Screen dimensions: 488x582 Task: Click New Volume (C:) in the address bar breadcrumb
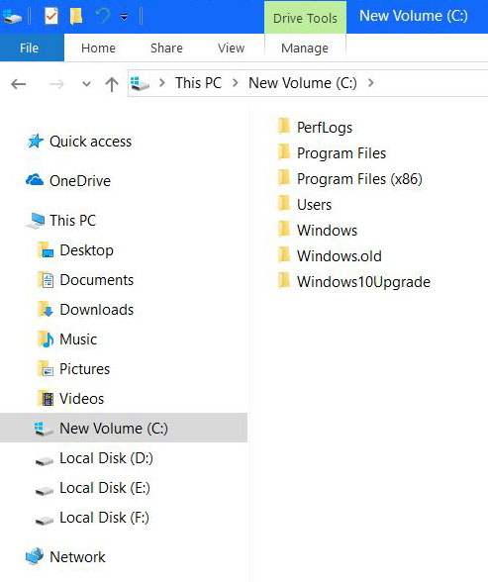pos(303,83)
